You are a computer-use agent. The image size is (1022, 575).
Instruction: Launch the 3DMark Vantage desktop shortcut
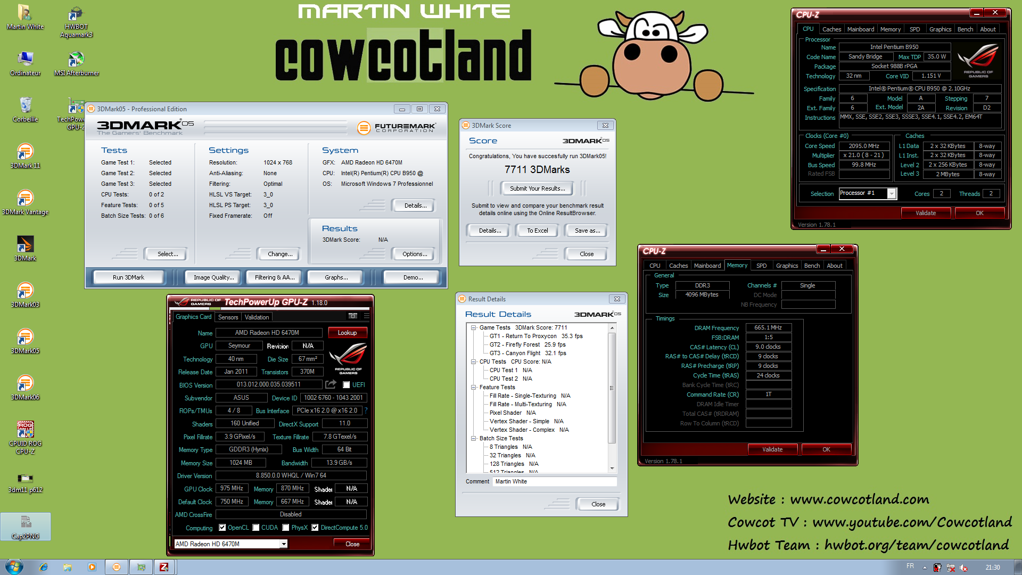25,202
